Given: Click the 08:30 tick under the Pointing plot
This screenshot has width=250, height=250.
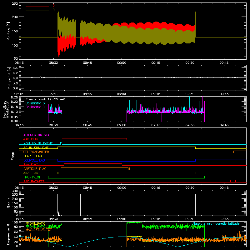Looking at the screenshot, I should (x=53, y=63).
